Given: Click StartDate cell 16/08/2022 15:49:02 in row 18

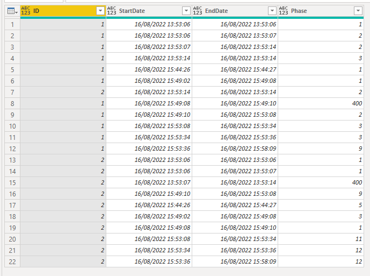Looking at the screenshot, I should click(x=149, y=216).
